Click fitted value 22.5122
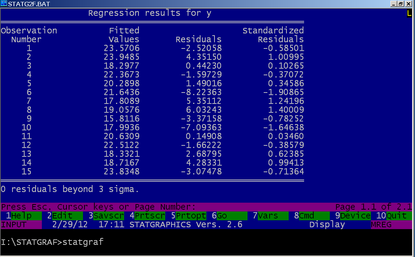Screen dimensions: 415x257 [122, 145]
